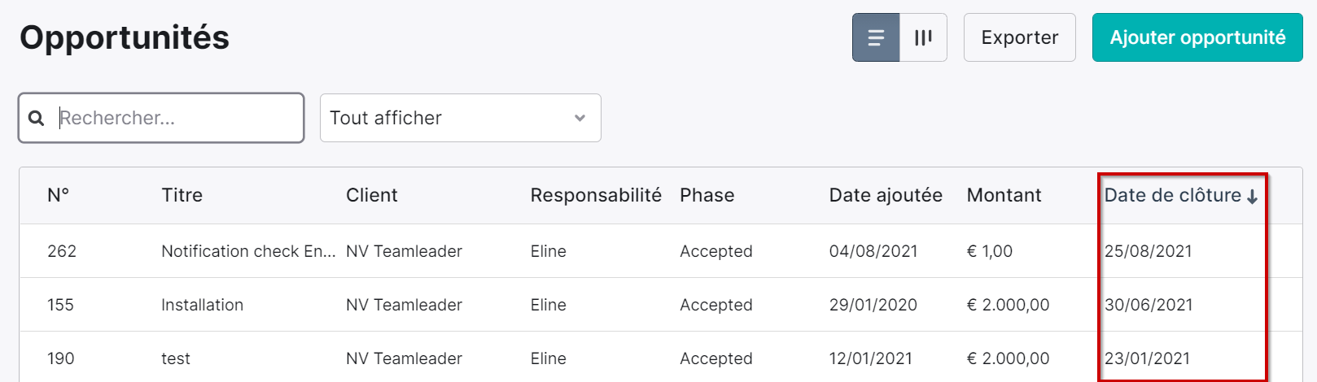The width and height of the screenshot is (1317, 382).
Task: Open the Tout afficher dropdown
Action: click(x=461, y=118)
